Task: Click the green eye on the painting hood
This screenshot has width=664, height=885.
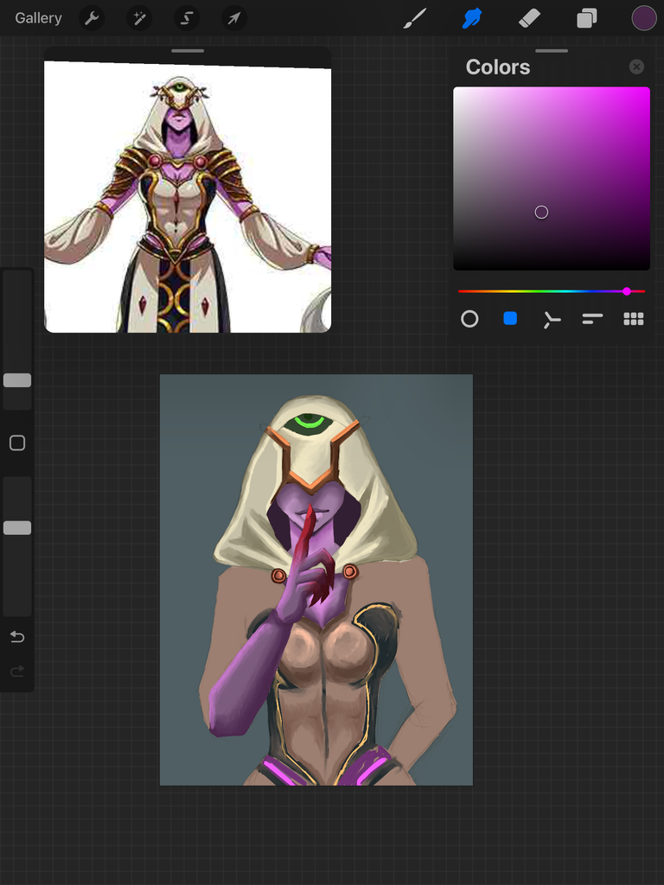Action: [x=309, y=423]
